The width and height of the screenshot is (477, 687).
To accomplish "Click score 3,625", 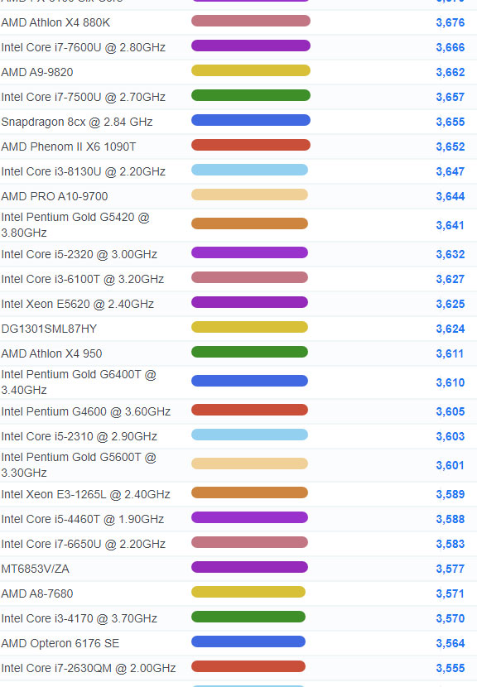I will [x=450, y=304].
